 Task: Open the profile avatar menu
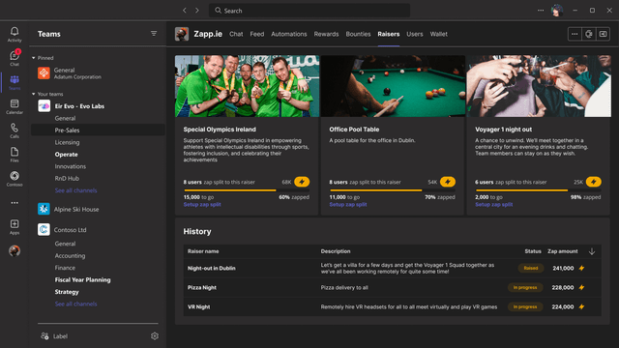(557, 11)
